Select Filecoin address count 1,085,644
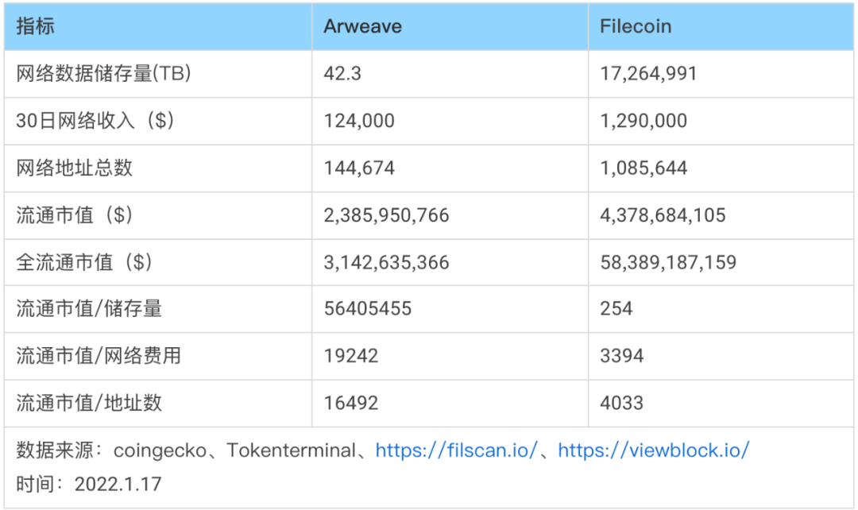Viewport: 858px width, 510px height. click(x=643, y=168)
